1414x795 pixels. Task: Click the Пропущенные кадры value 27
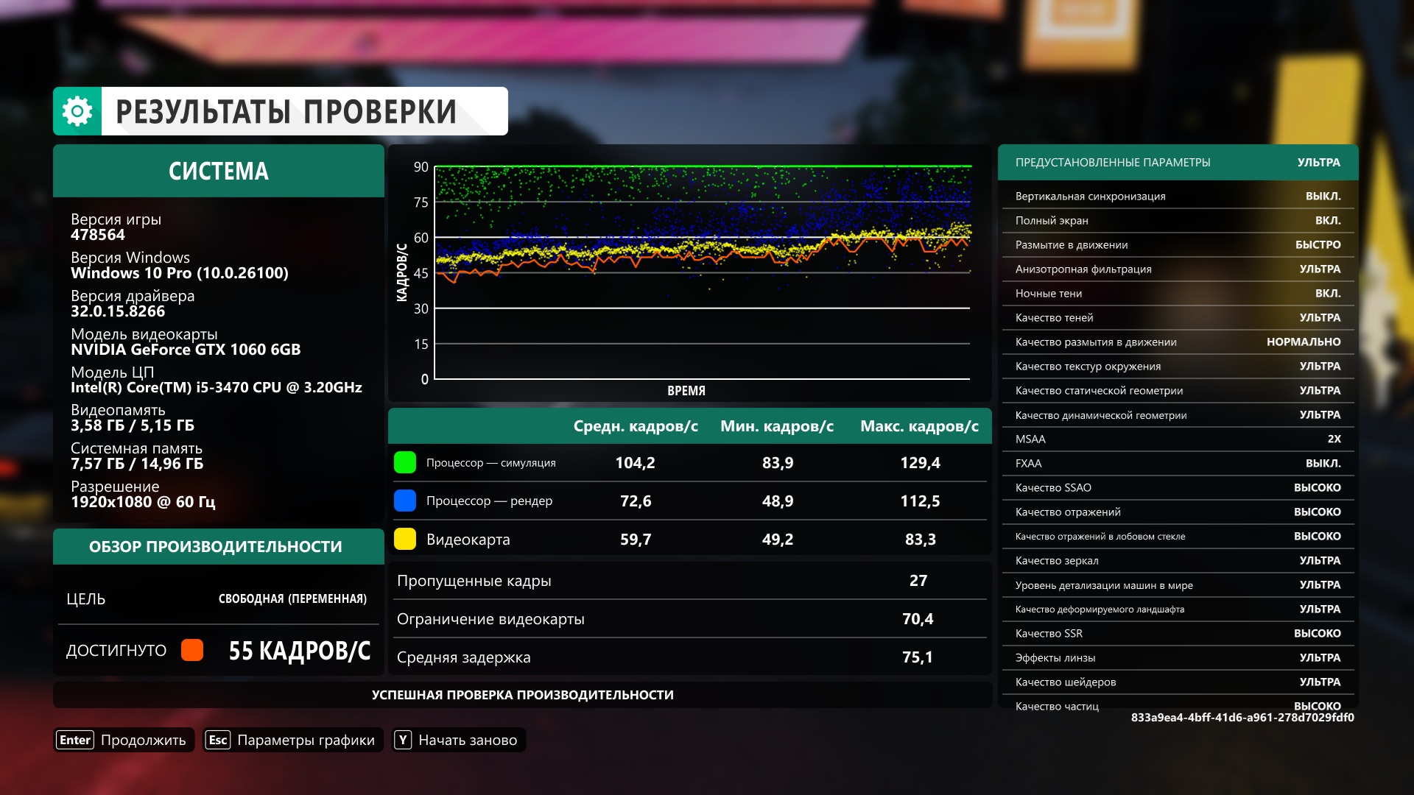point(918,580)
